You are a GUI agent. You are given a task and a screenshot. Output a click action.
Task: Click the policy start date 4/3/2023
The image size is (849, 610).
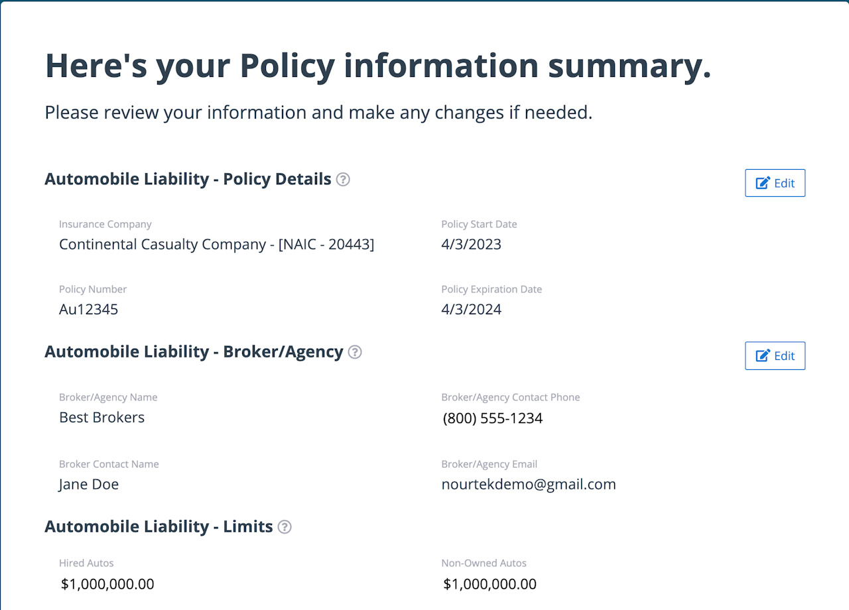pyautogui.click(x=471, y=245)
